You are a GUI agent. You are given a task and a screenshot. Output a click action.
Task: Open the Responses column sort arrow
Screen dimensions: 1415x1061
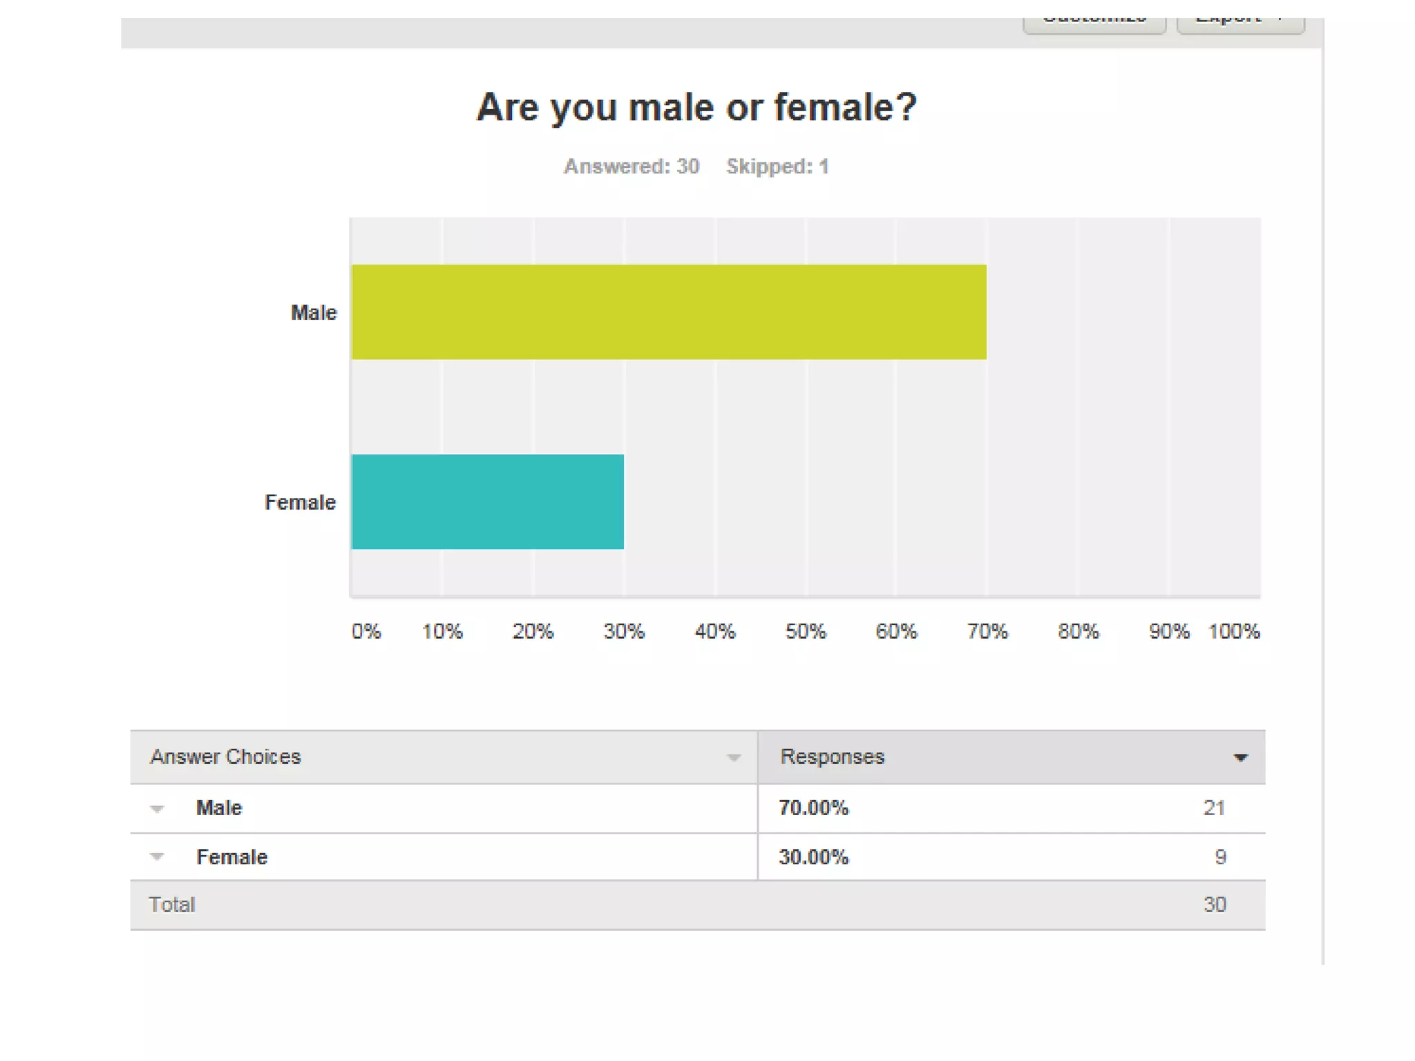(x=1241, y=758)
